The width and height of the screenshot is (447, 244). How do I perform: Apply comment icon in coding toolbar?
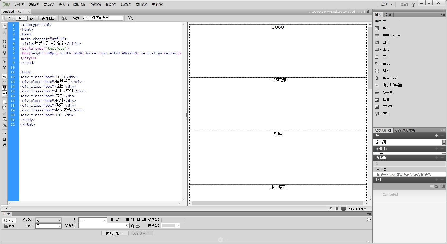pyautogui.click(x=4, y=102)
